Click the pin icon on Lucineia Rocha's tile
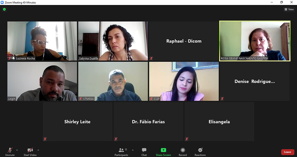Viewport: 297px width, 157px height. (x=13, y=58)
